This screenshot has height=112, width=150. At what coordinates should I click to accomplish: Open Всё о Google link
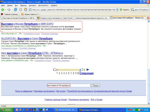click(x=97, y=99)
